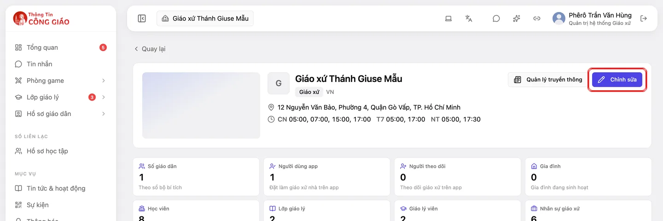The image size is (663, 221).
Task: Click the Chỉnh sửa edit button
Action: 617,80
